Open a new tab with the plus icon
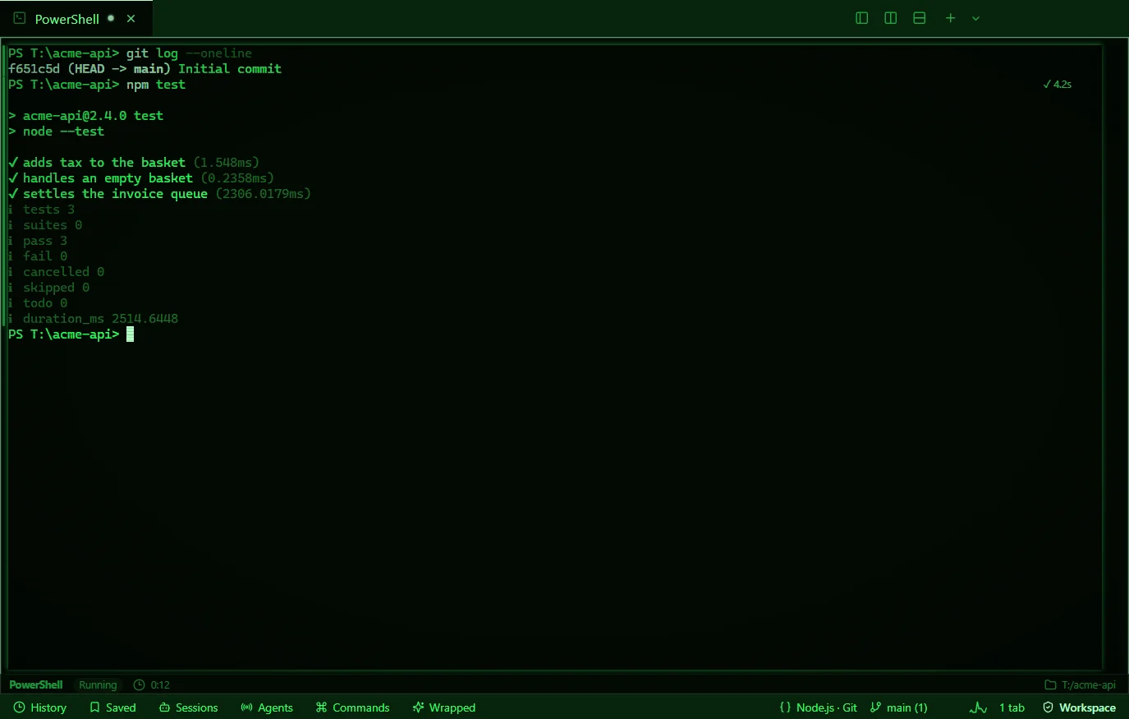1129x719 pixels. [950, 18]
